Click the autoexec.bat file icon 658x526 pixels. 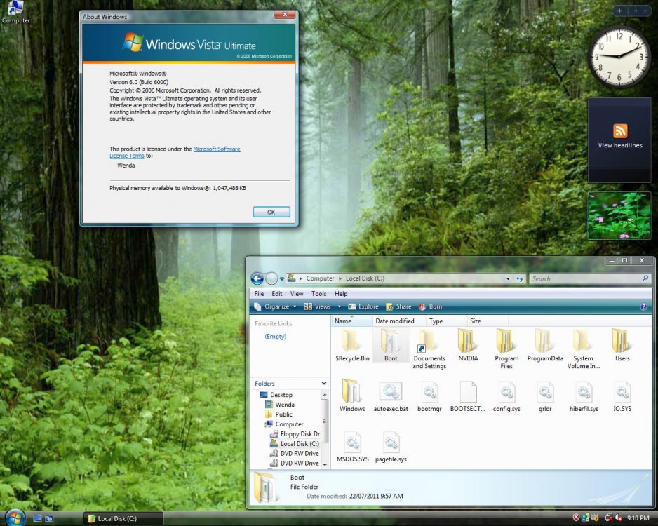(x=390, y=393)
